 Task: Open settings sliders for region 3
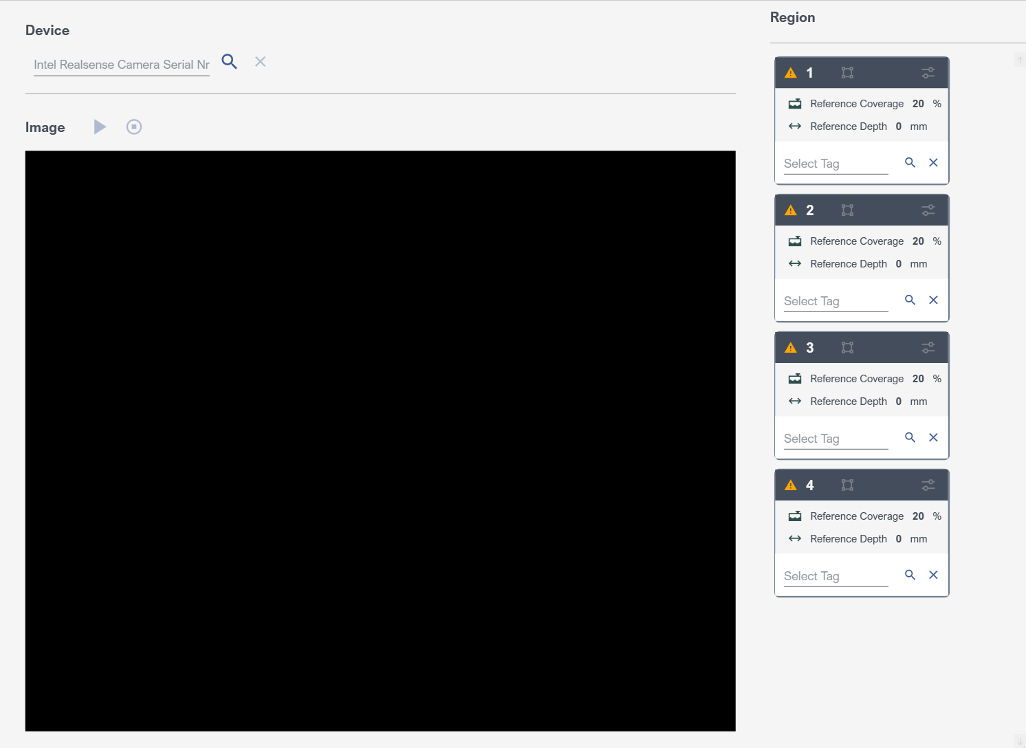(928, 348)
